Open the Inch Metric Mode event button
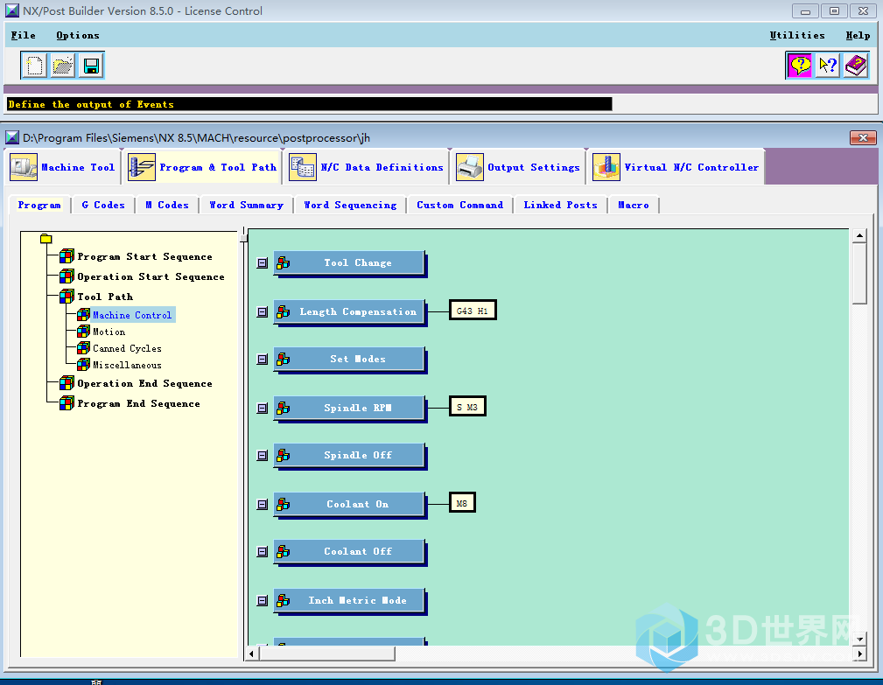This screenshot has width=883, height=685. tap(350, 601)
